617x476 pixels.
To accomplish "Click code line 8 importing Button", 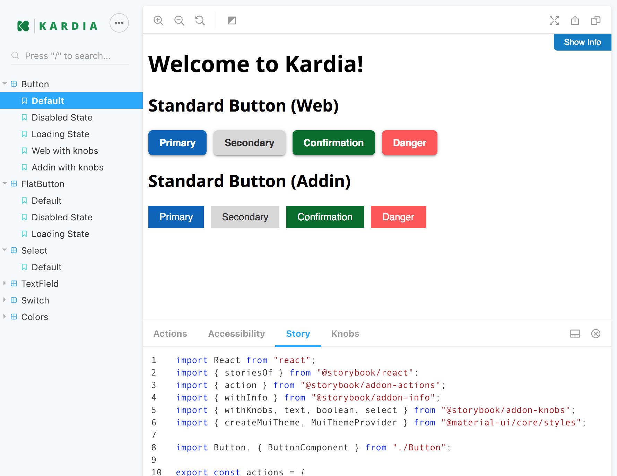I will [x=313, y=448].
